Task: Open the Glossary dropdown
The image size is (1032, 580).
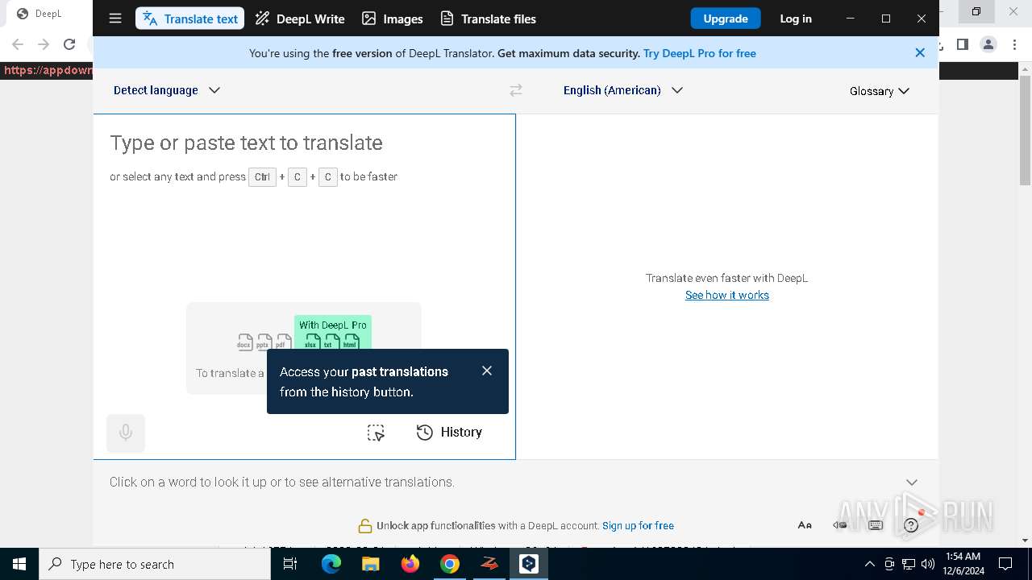Action: [x=880, y=91]
